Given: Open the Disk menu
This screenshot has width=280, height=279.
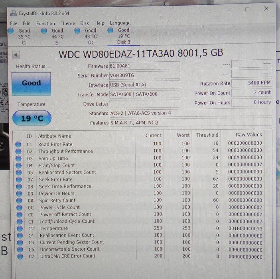Looking at the screenshot, I should 85,23.
